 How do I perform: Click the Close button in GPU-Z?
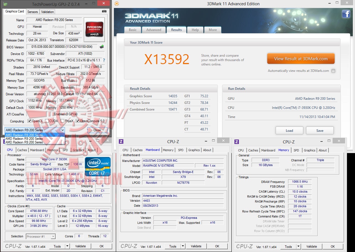tap(97, 130)
